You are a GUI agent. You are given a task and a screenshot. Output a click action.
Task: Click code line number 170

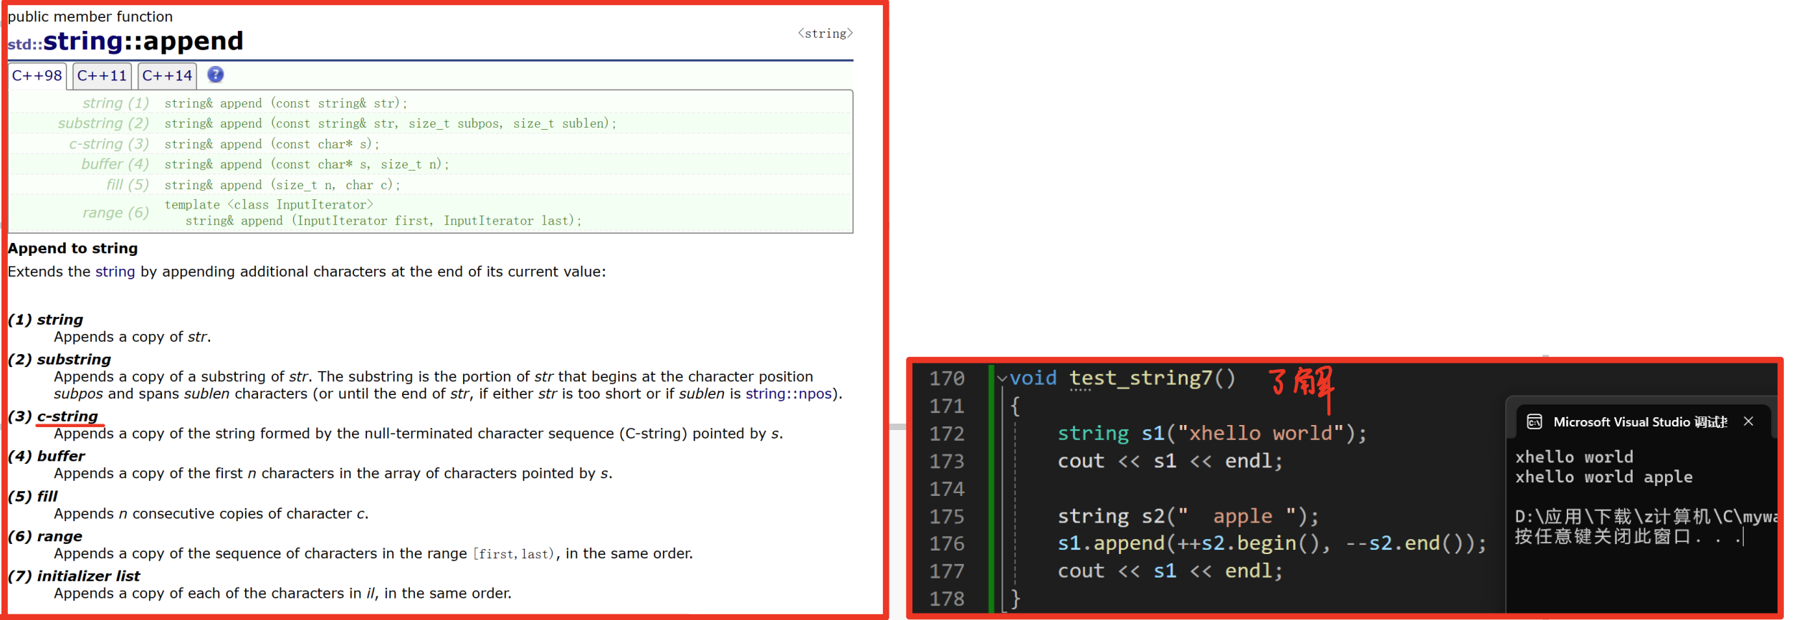point(947,378)
